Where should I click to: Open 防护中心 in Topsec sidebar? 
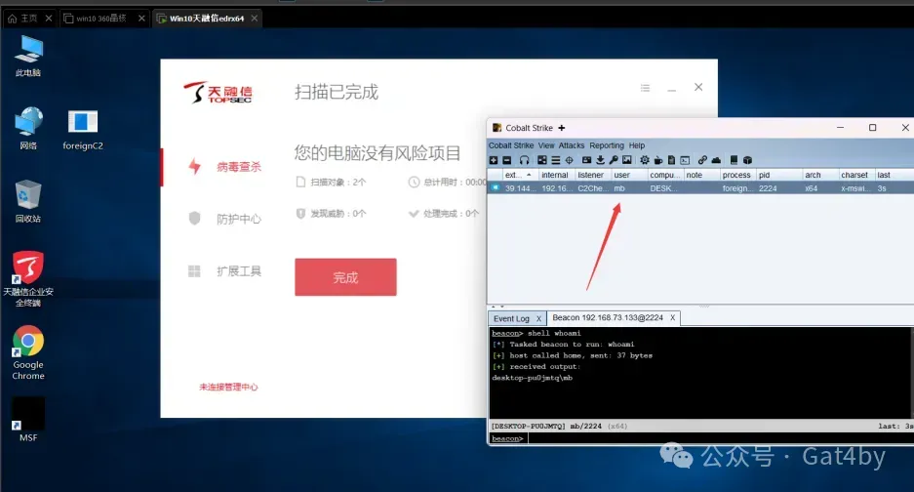(239, 219)
